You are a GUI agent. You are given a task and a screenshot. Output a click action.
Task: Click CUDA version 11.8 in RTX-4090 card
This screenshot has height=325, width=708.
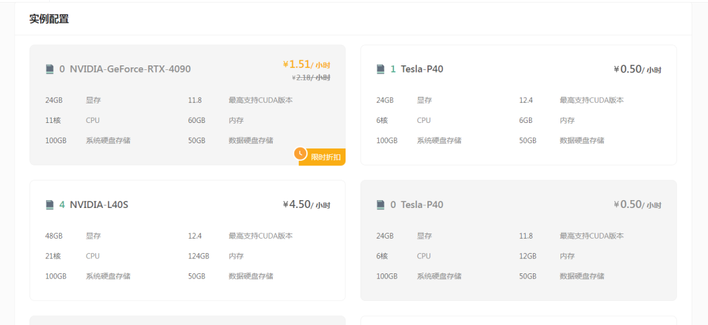click(x=195, y=100)
